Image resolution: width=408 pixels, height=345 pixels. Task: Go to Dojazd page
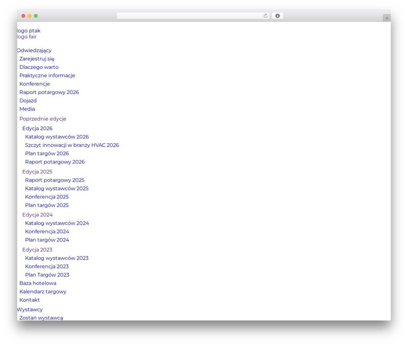[28, 101]
